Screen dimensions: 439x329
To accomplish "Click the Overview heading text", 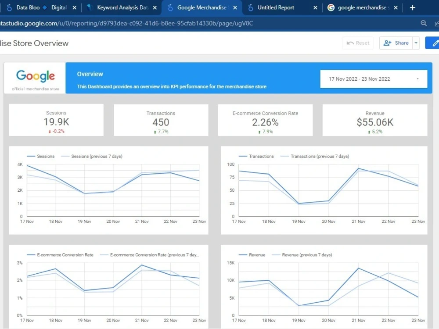I will click(x=90, y=74).
